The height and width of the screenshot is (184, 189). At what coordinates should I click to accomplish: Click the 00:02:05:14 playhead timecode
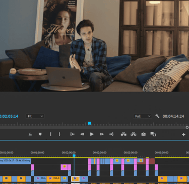pos(9,116)
